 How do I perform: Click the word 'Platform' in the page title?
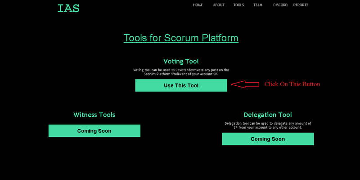pyautogui.click(x=220, y=38)
